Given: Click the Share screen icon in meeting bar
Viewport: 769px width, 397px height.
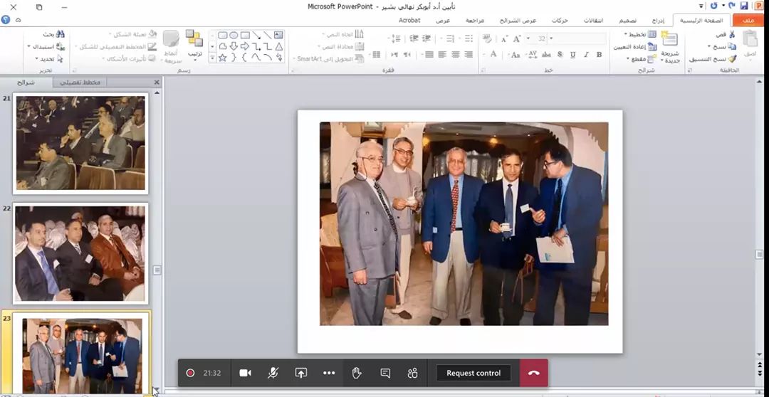Looking at the screenshot, I should click(300, 373).
